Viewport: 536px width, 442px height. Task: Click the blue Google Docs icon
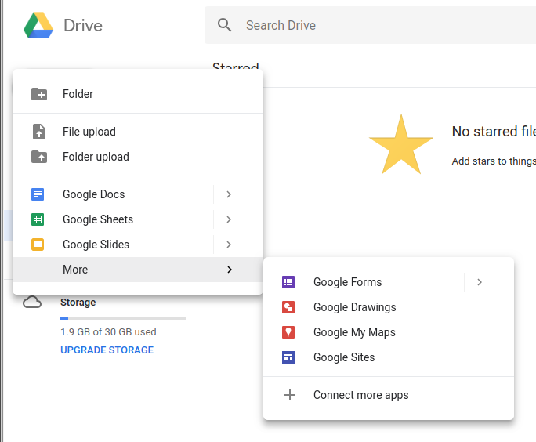[x=38, y=194]
